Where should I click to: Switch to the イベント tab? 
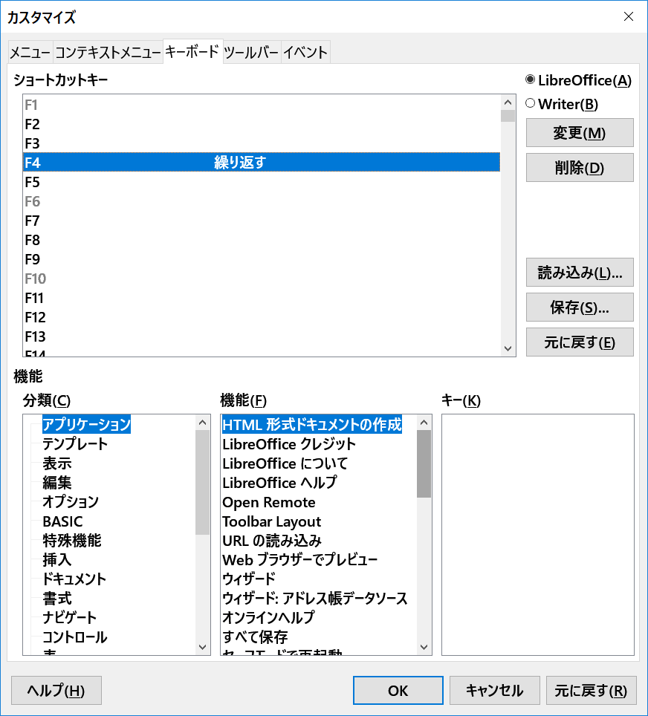305,53
